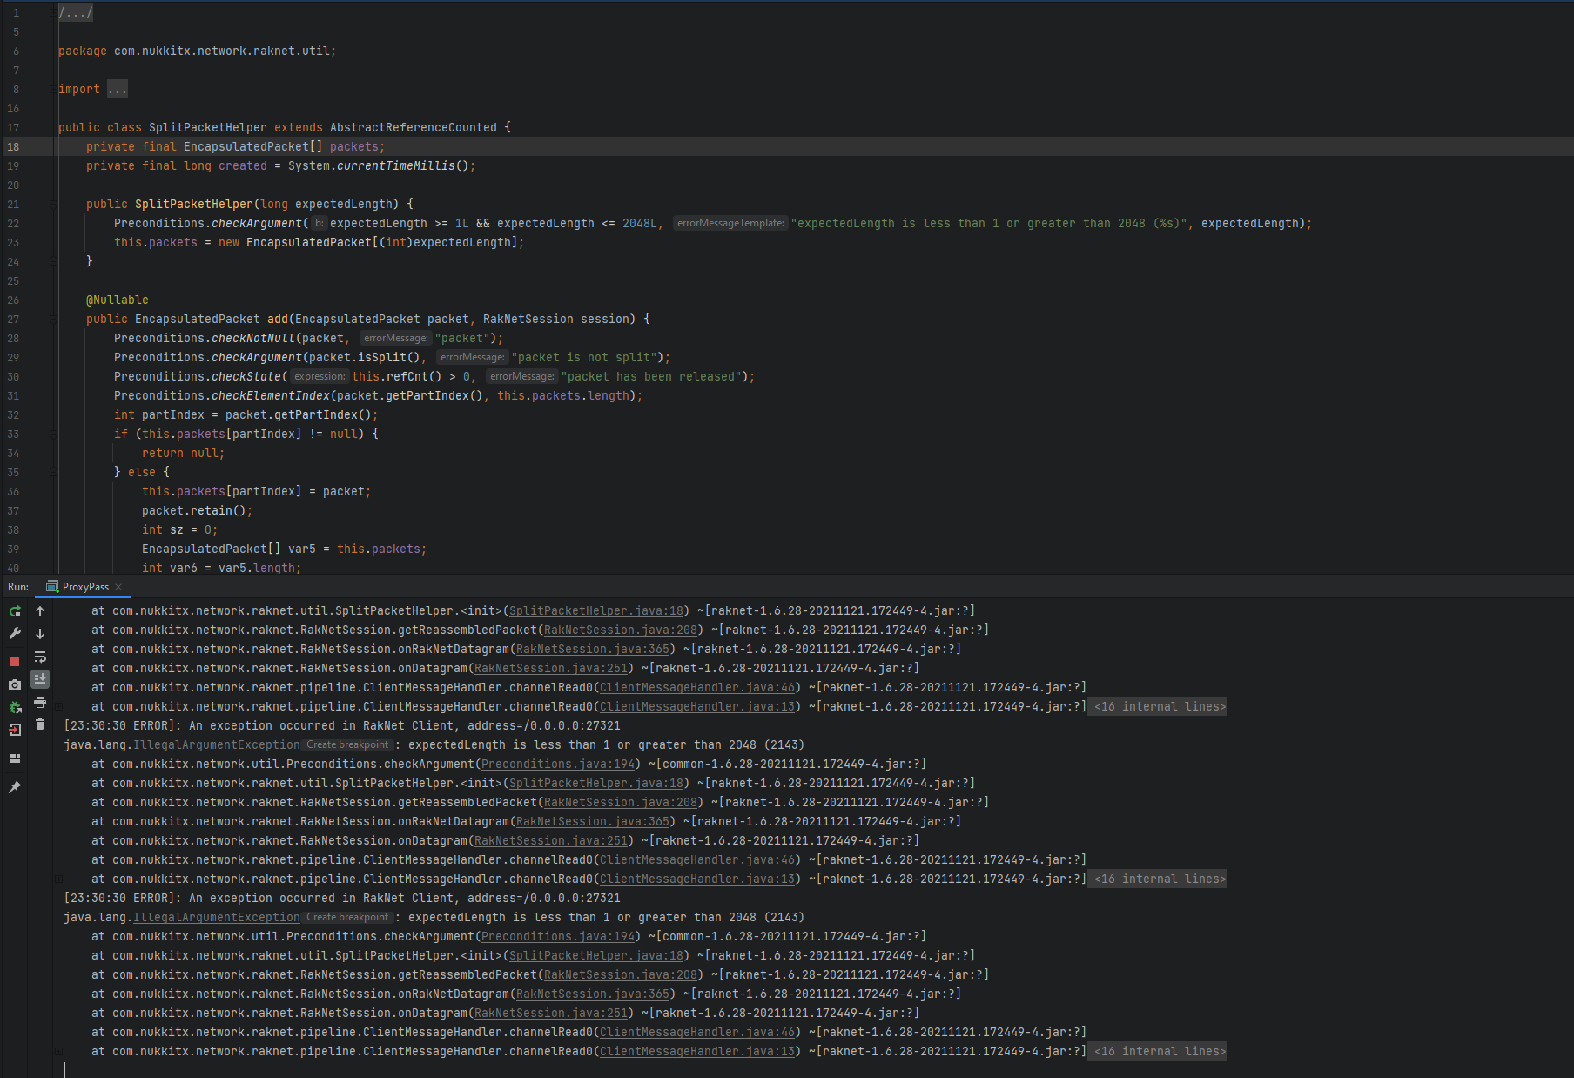This screenshot has width=1574, height=1078.
Task: Click the last 'Create breakpoint' inline button
Action: pos(347,917)
